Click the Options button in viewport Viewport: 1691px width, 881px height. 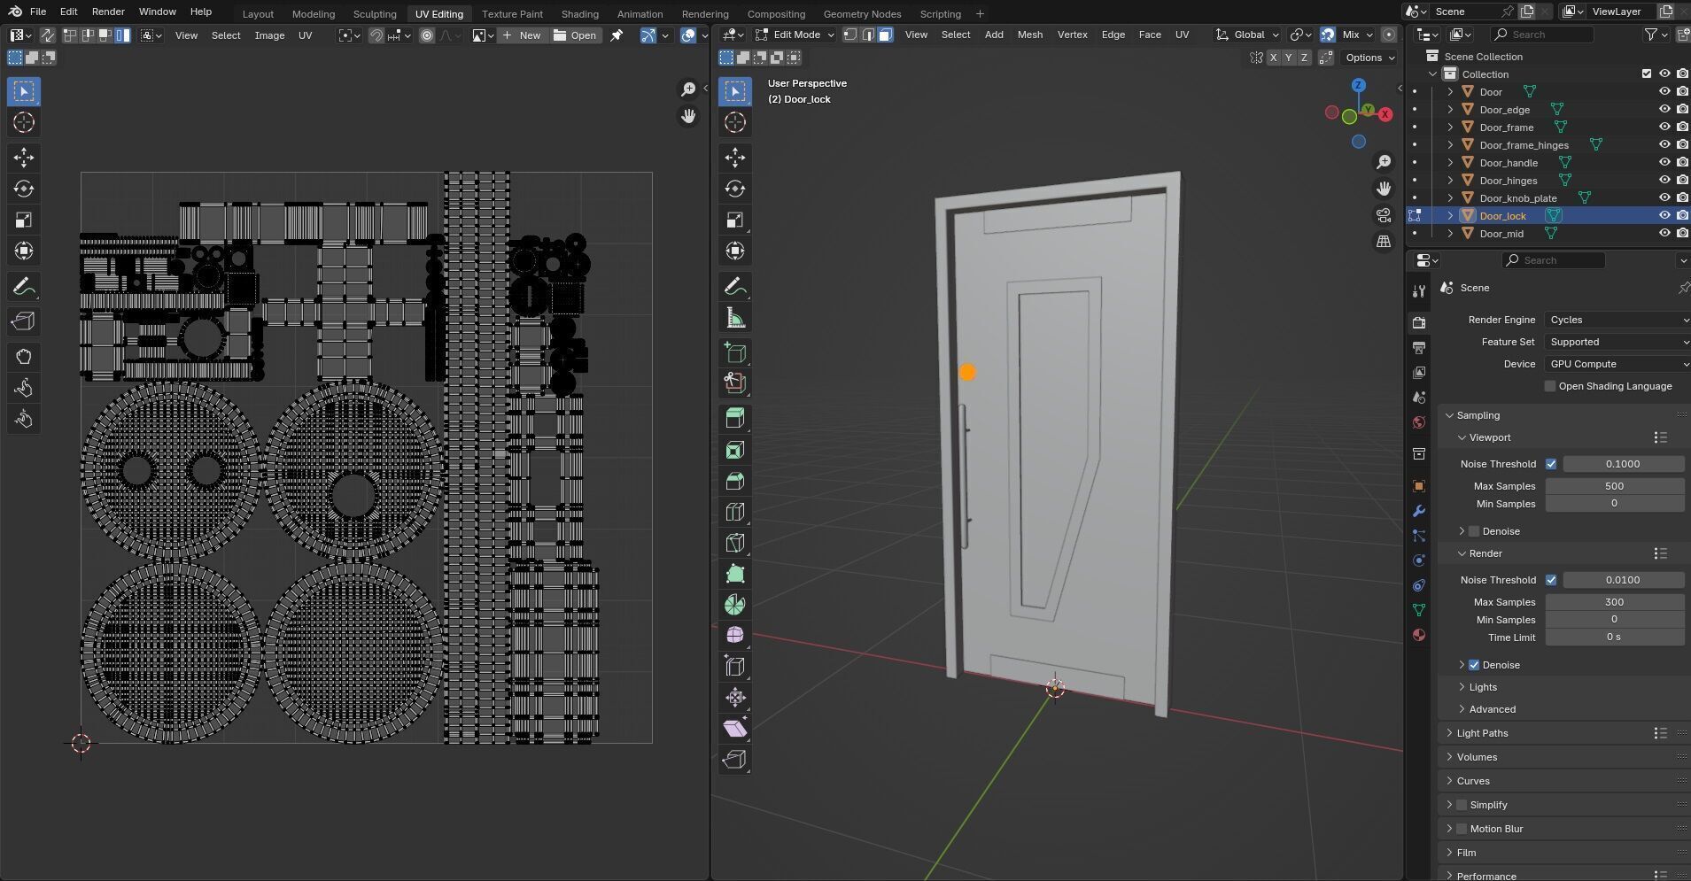[1369, 58]
